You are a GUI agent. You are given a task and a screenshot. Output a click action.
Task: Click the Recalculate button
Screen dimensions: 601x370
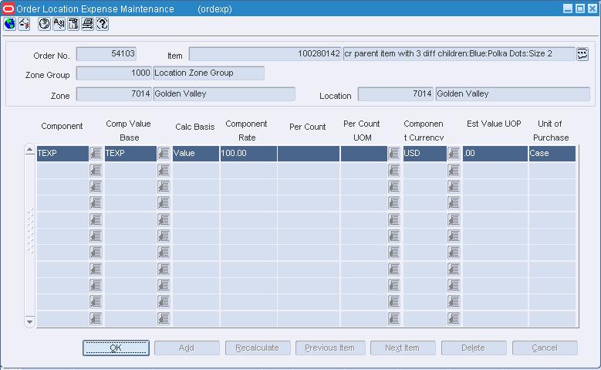(x=258, y=348)
